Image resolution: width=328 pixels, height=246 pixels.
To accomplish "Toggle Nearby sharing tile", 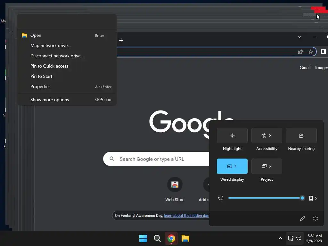I will (301, 135).
